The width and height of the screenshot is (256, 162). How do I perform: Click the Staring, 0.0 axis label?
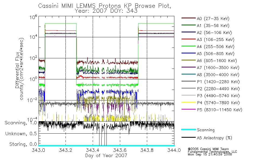tap(23, 144)
